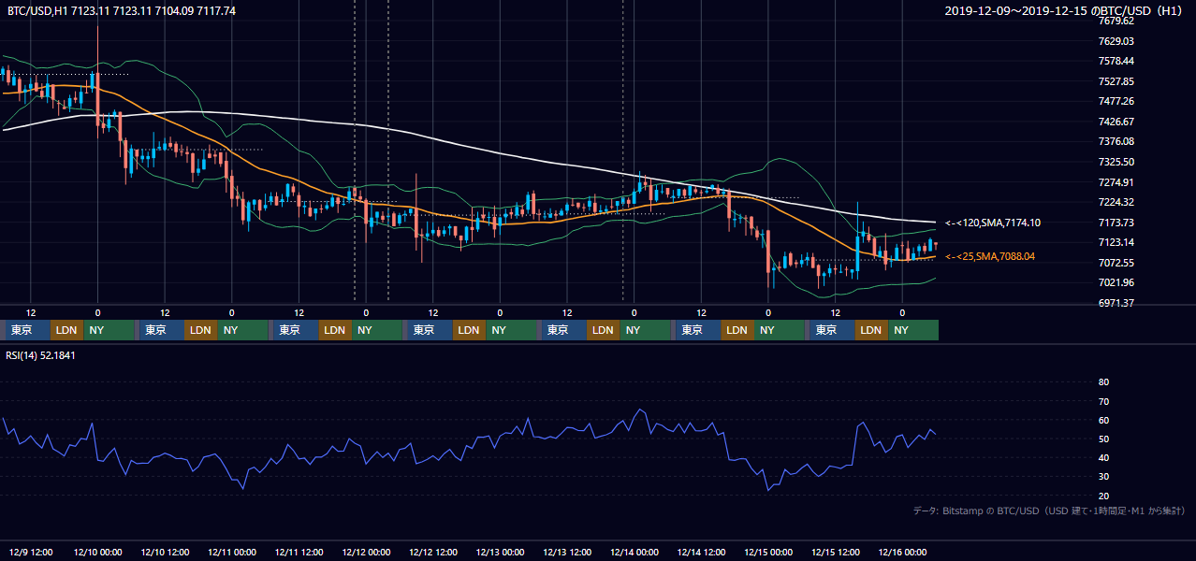Click the 7629.03 price axis label
Viewport: 1196px width, 561px height.
[x=1116, y=41]
